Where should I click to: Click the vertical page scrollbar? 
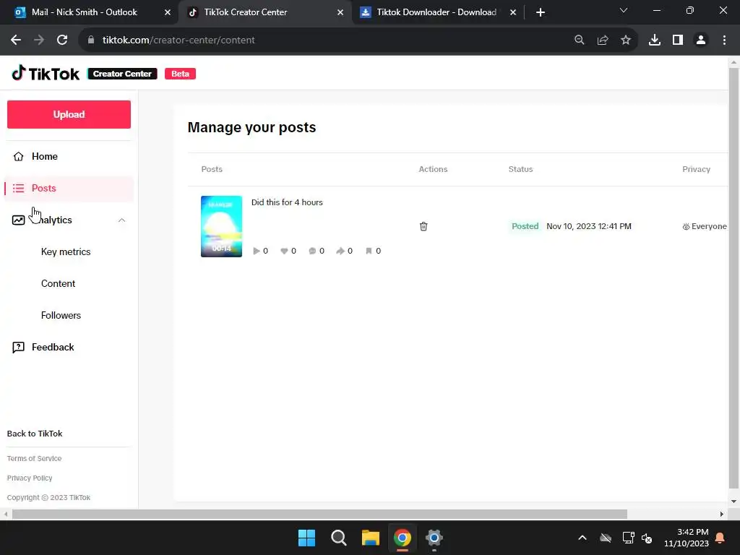[x=733, y=278]
